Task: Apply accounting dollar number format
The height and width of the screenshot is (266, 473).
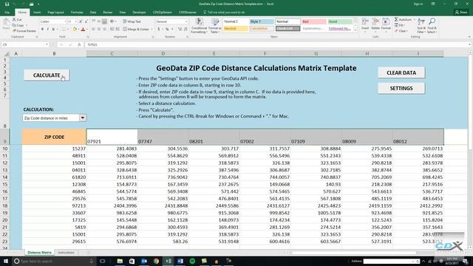Action: [158, 30]
